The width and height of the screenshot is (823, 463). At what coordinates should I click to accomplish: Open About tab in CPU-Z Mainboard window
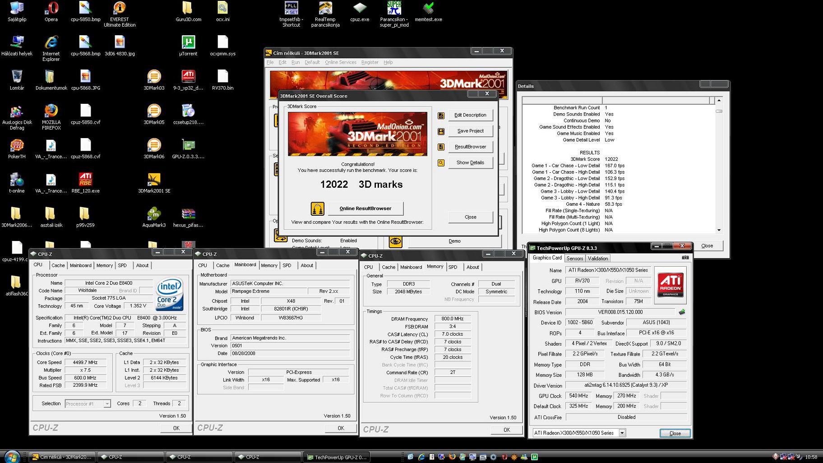pos(307,265)
